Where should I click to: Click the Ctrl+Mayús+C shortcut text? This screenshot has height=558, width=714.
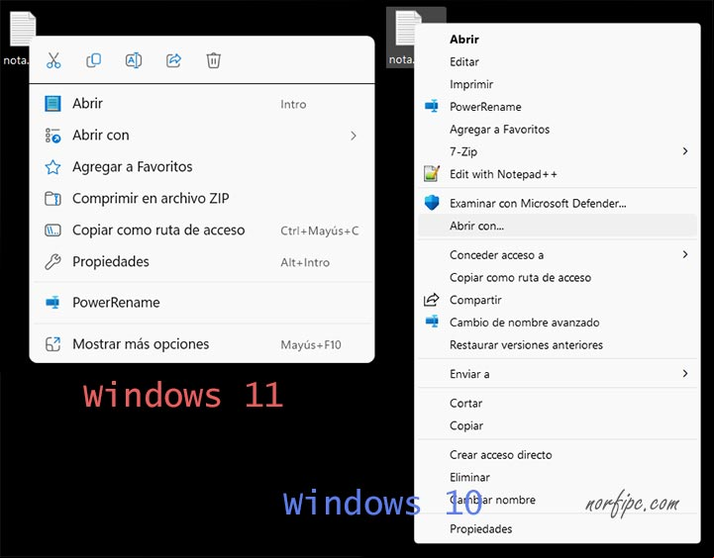(319, 232)
